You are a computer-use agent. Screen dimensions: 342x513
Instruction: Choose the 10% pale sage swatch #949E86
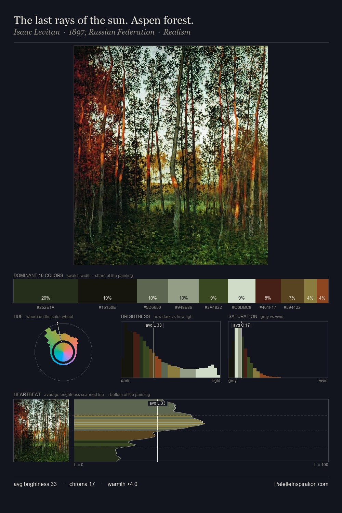[x=184, y=291]
